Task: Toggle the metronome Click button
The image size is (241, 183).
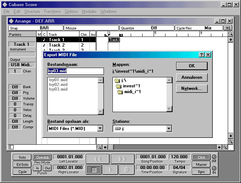Action: (x=201, y=157)
